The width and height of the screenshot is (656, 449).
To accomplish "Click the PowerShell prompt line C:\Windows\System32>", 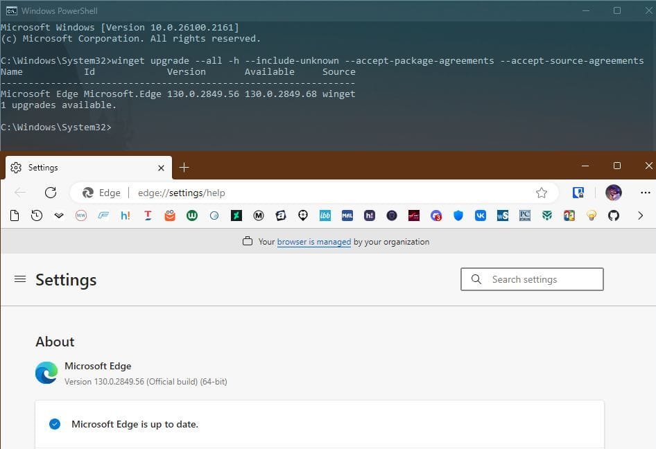I will point(56,127).
